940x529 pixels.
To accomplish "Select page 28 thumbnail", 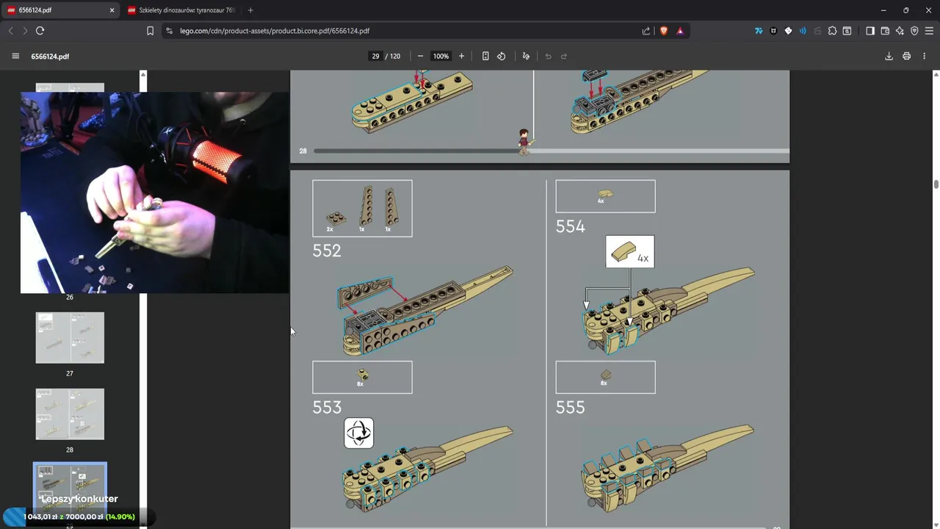I will tap(70, 414).
